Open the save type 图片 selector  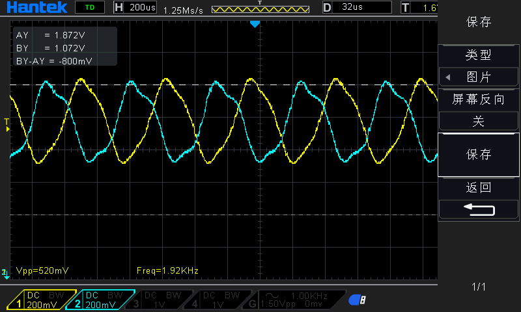479,77
